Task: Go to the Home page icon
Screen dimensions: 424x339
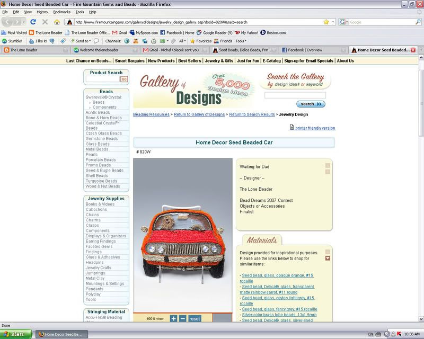Action: point(57,22)
